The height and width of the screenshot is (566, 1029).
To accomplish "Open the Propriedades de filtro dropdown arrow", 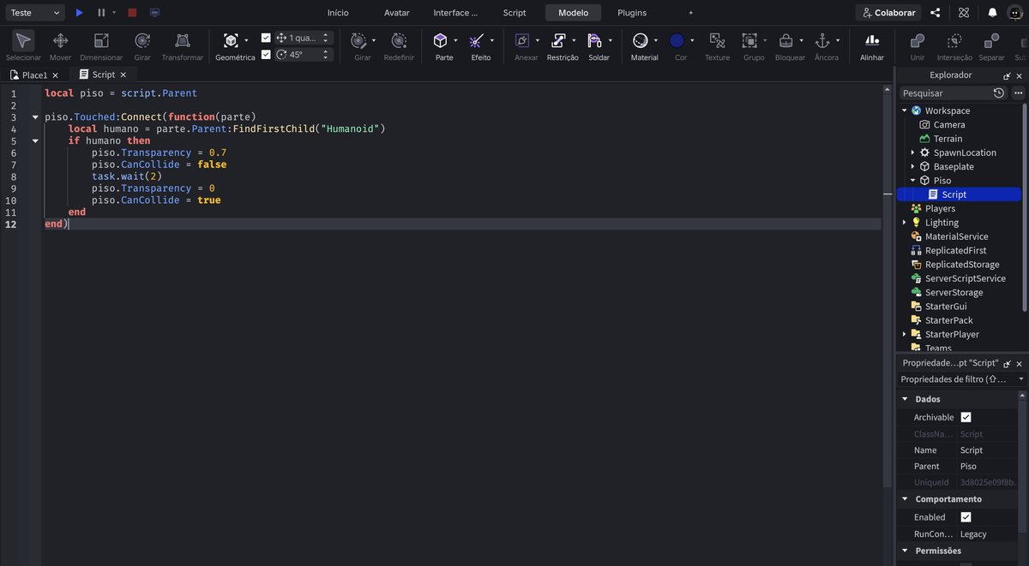I will tap(1020, 378).
